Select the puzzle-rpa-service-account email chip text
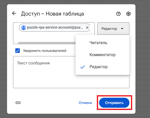Image resolution: width=150 pixels, height=118 pixels. (x=55, y=27)
